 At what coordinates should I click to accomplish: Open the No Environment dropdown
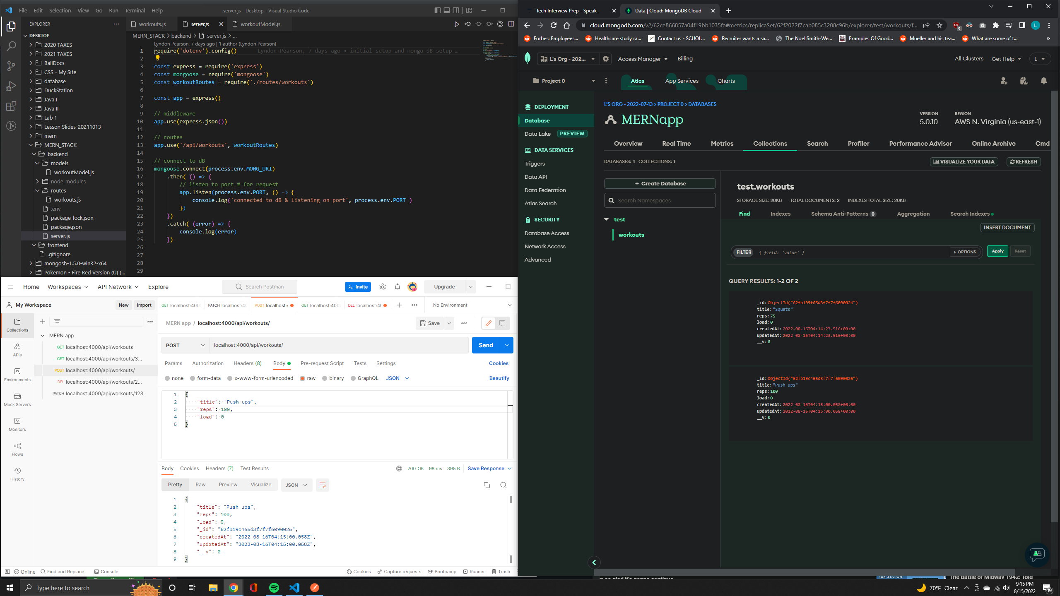pyautogui.click(x=470, y=305)
